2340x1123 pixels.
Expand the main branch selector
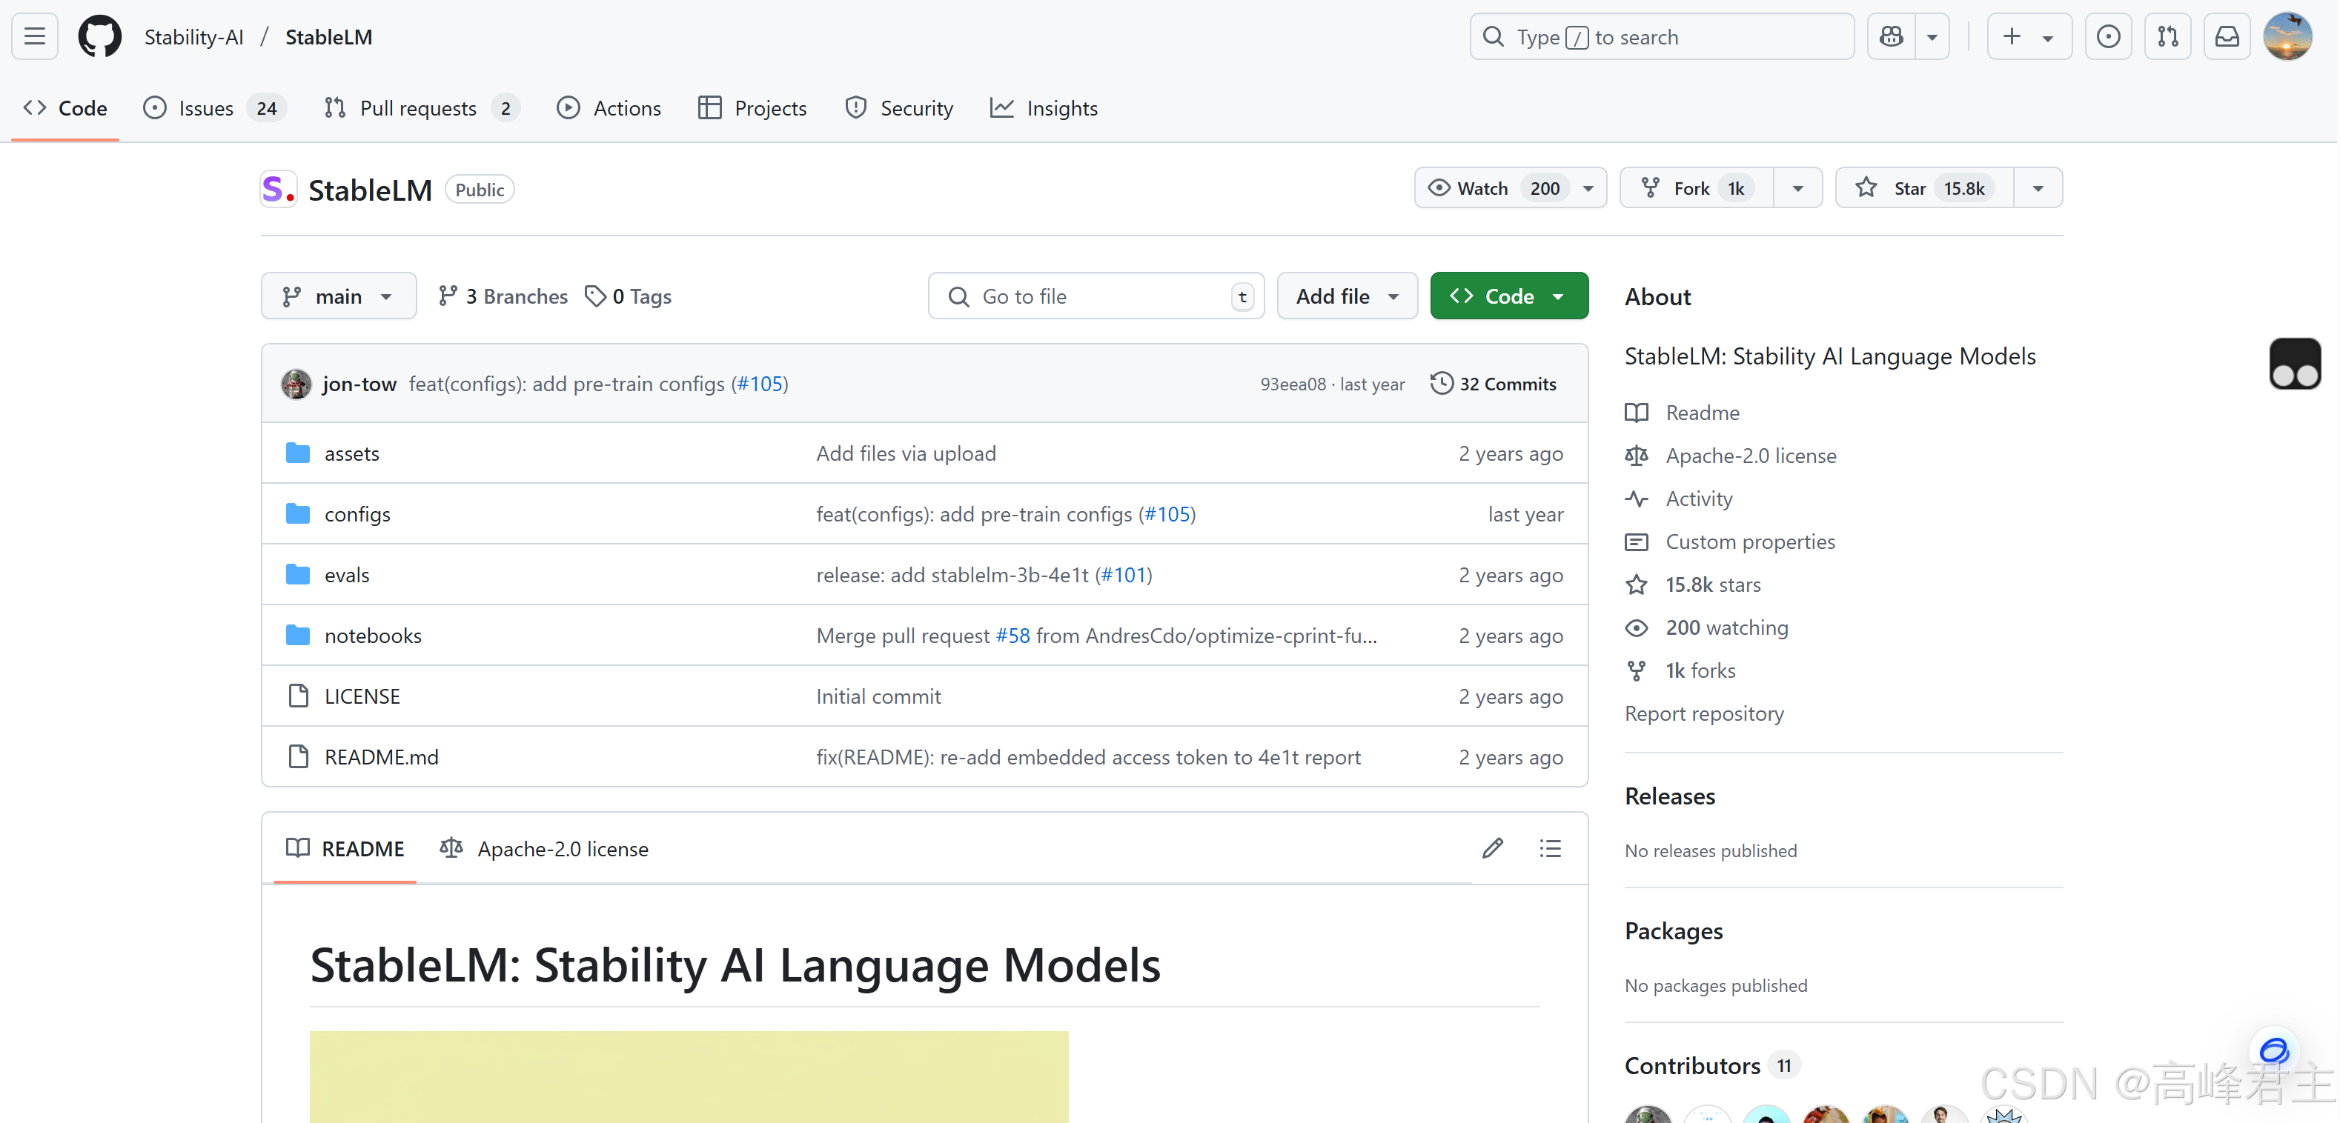338,296
